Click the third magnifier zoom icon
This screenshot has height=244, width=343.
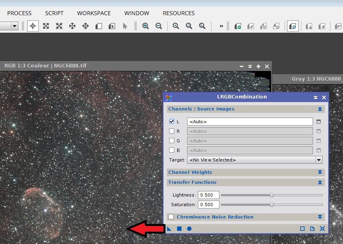point(202,26)
